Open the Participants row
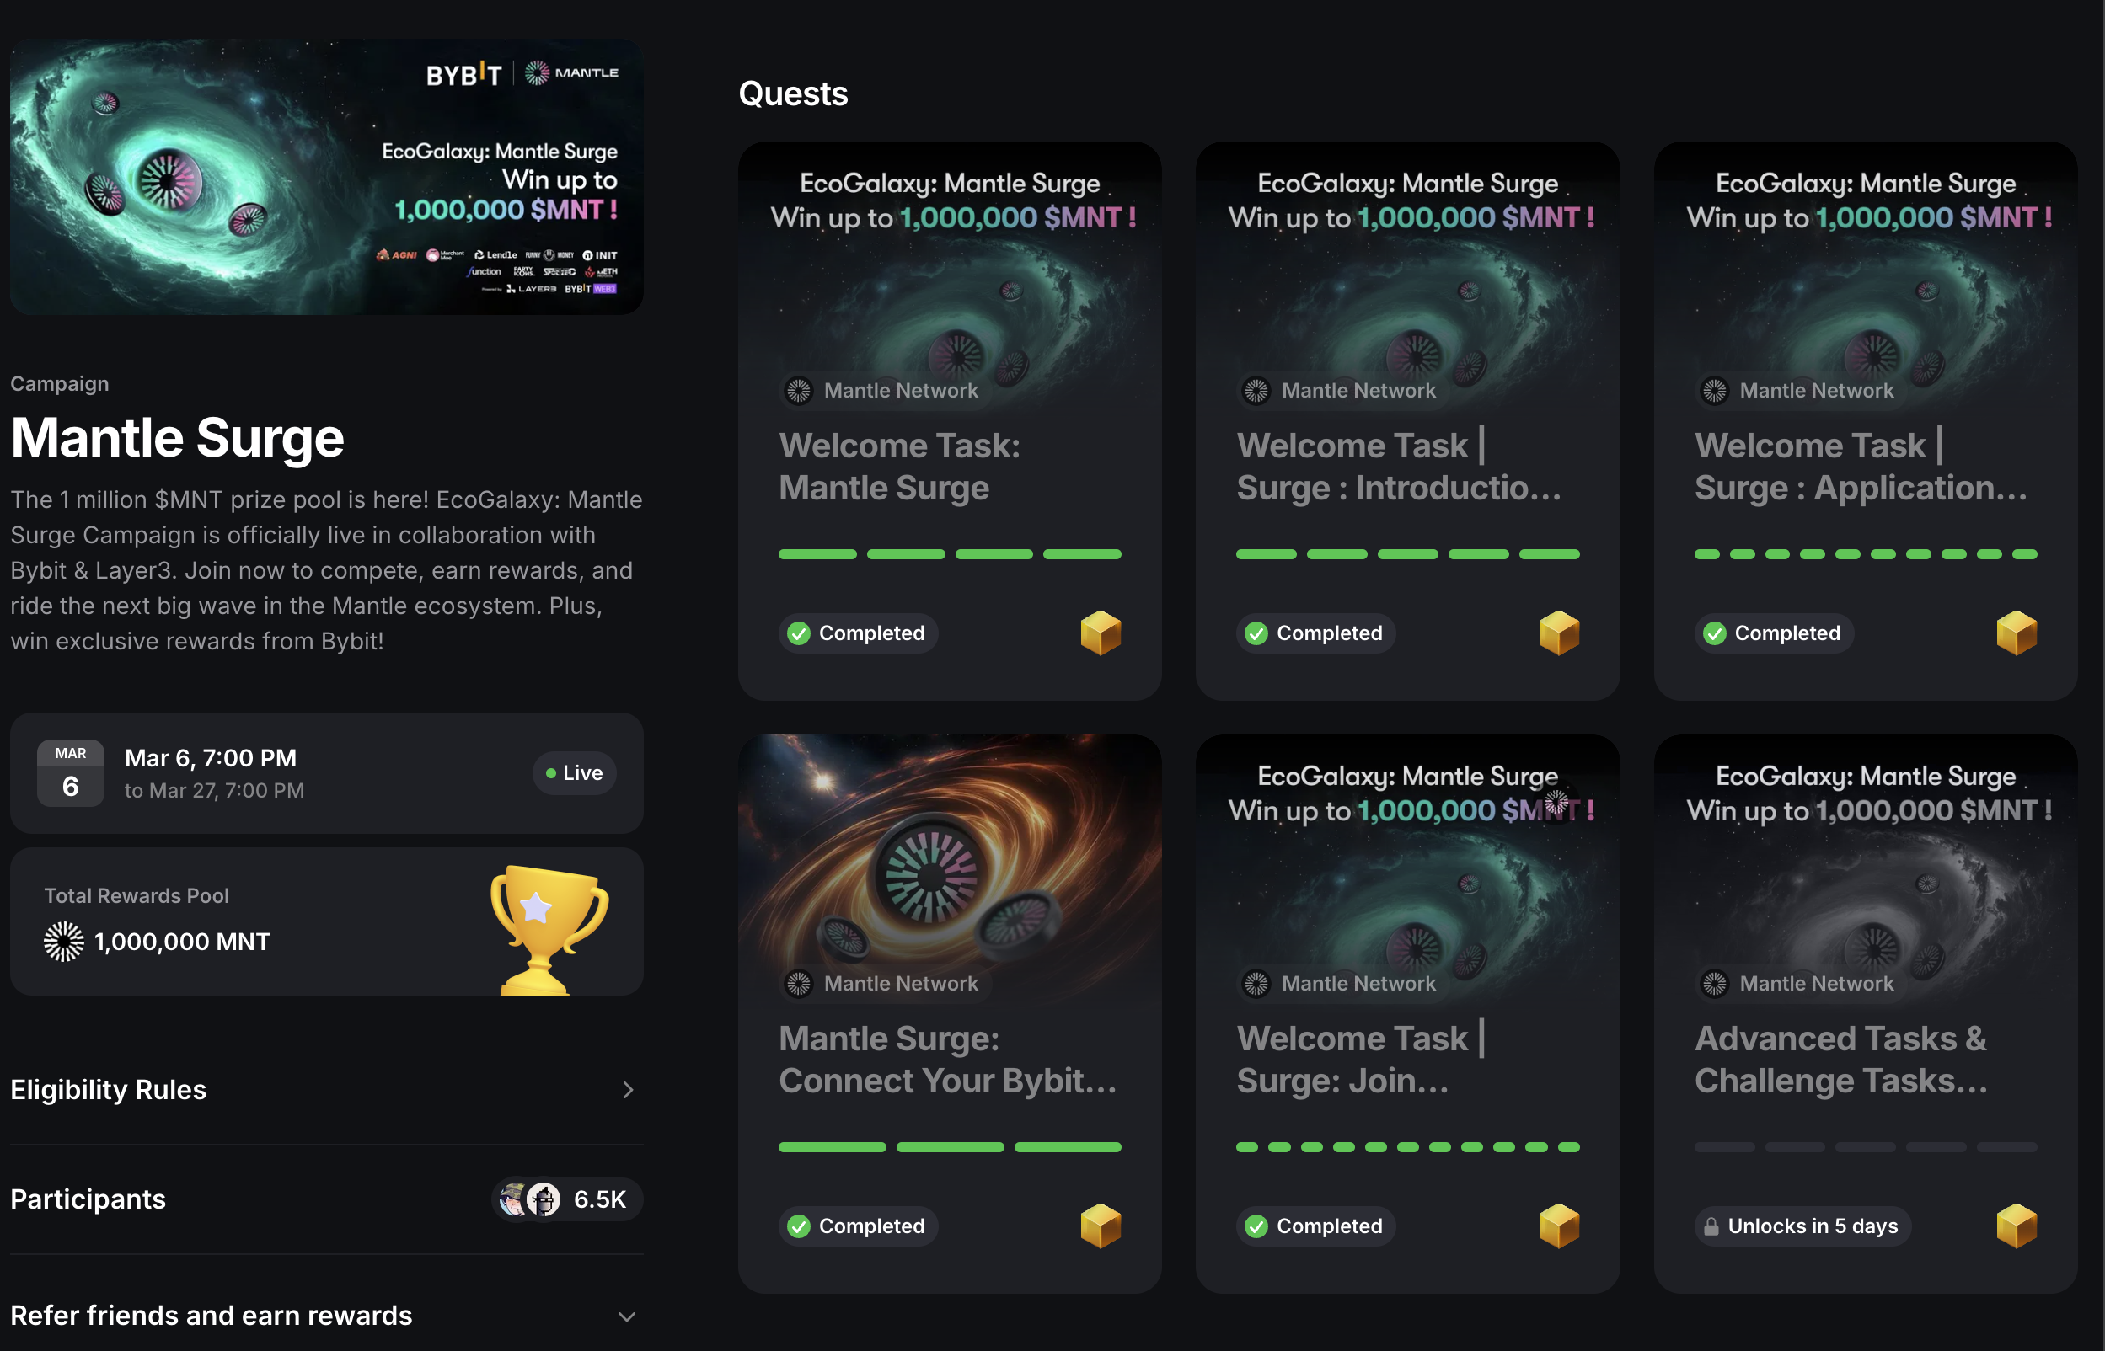This screenshot has width=2105, height=1351. (88, 1199)
